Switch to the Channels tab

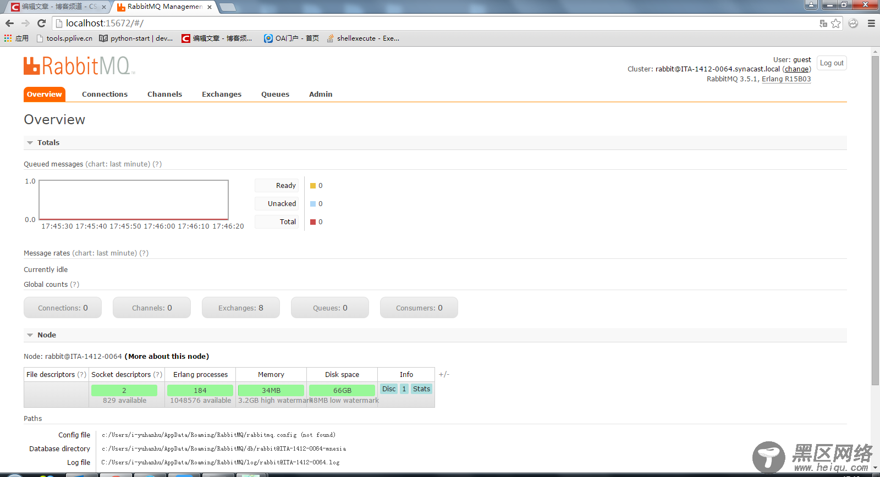(x=164, y=94)
